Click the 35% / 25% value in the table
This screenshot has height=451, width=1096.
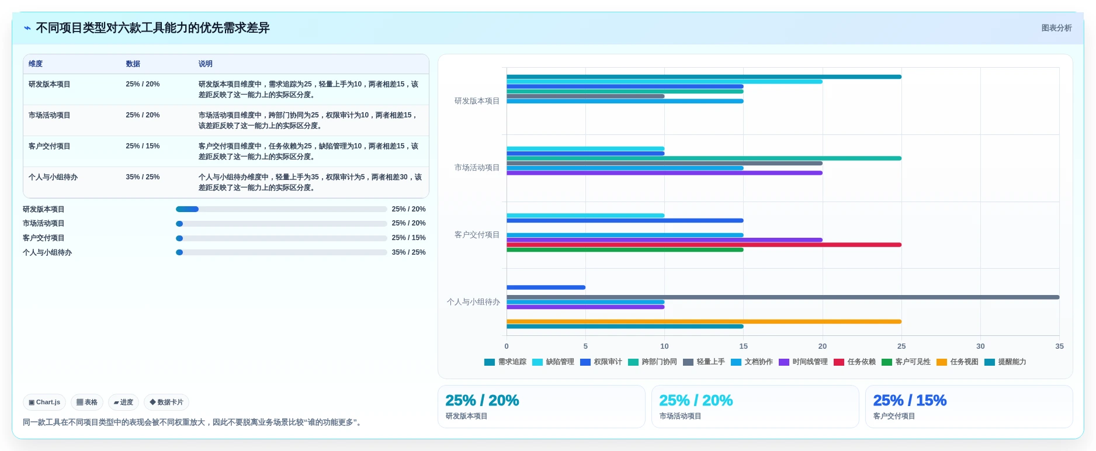pyautogui.click(x=143, y=177)
